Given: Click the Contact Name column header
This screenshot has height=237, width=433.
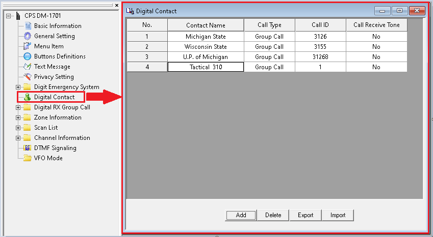Looking at the screenshot, I should pos(206,25).
